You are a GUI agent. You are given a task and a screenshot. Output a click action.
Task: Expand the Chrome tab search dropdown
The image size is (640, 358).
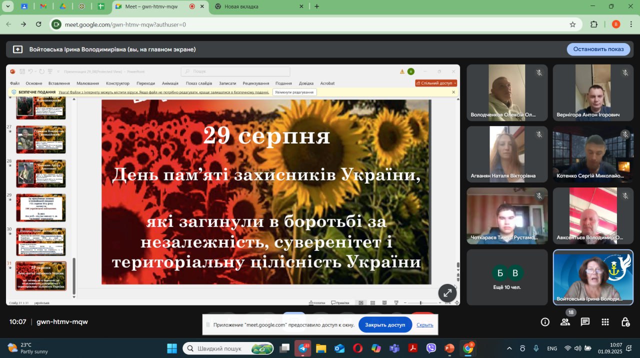click(7, 6)
